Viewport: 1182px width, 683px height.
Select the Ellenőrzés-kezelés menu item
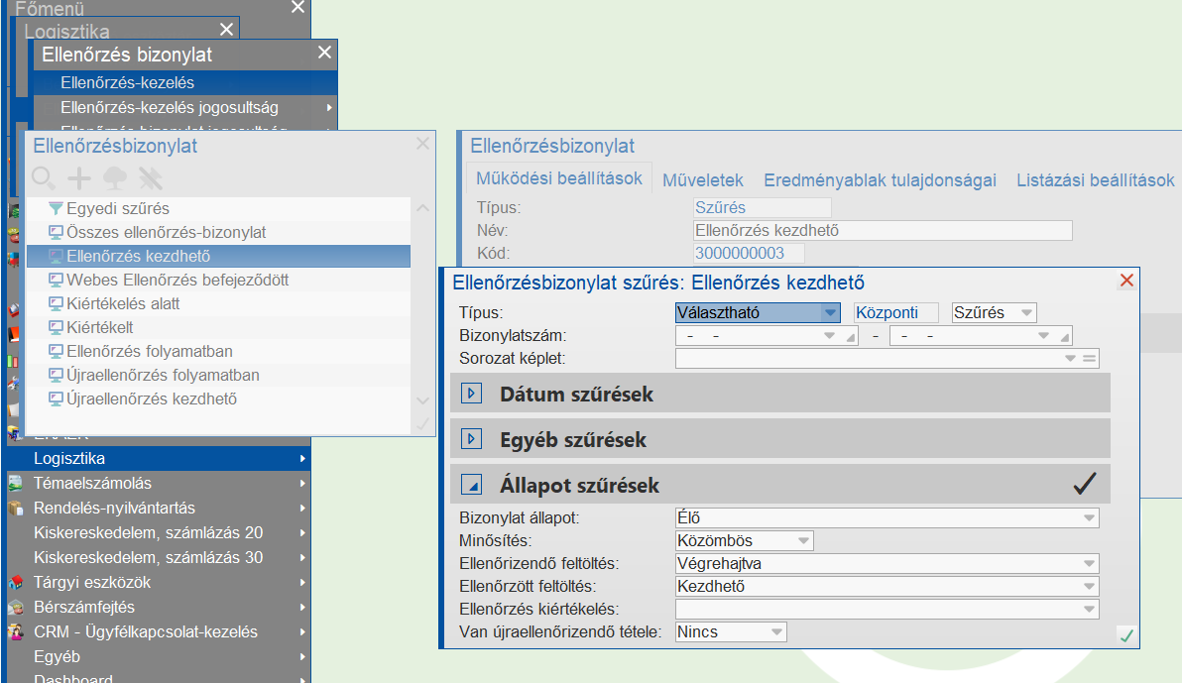[x=185, y=83]
